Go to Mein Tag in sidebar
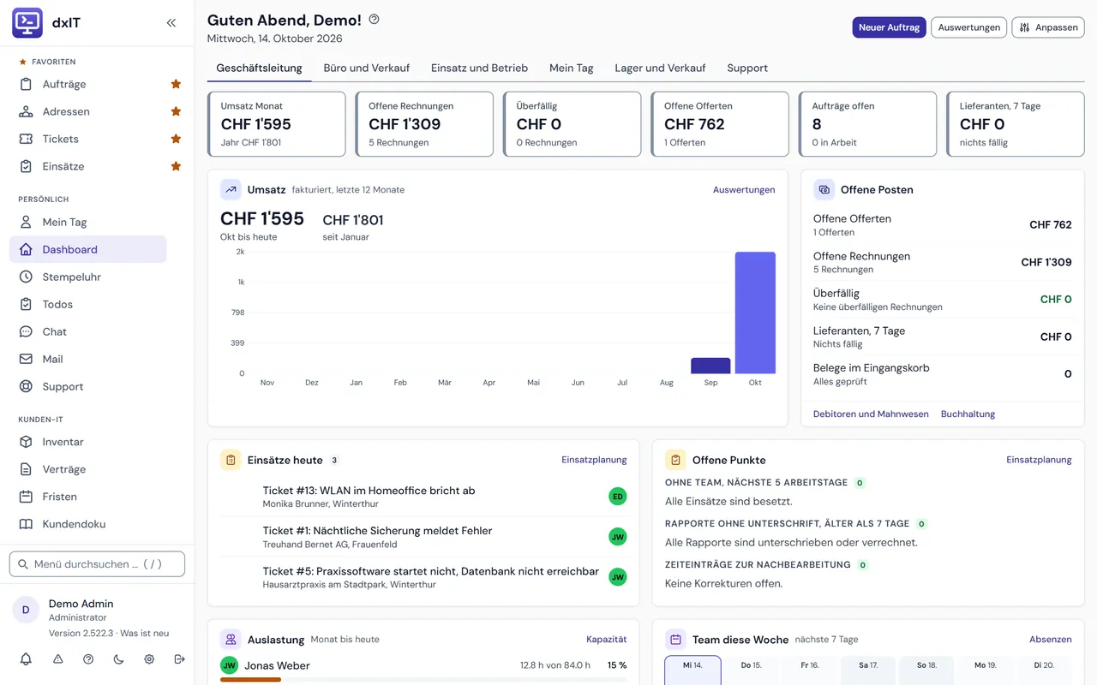The image size is (1097, 685). tap(87, 222)
